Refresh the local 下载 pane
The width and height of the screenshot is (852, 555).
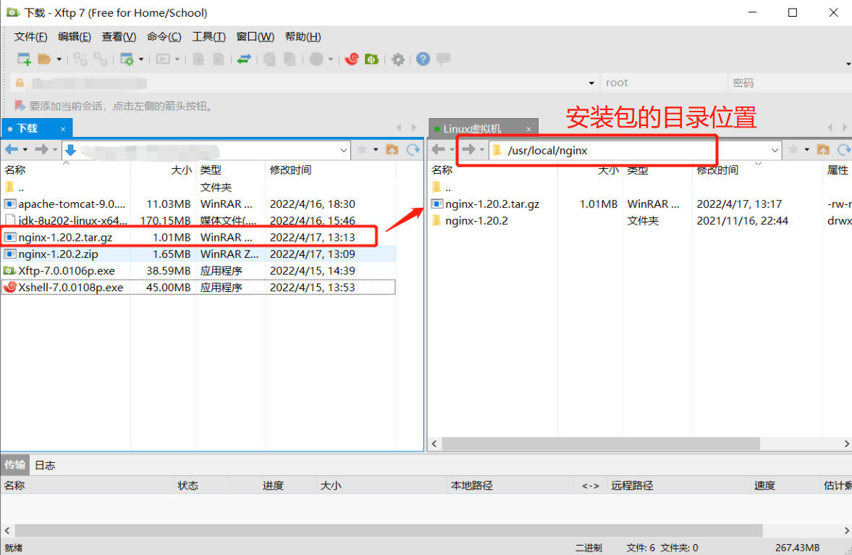[413, 149]
